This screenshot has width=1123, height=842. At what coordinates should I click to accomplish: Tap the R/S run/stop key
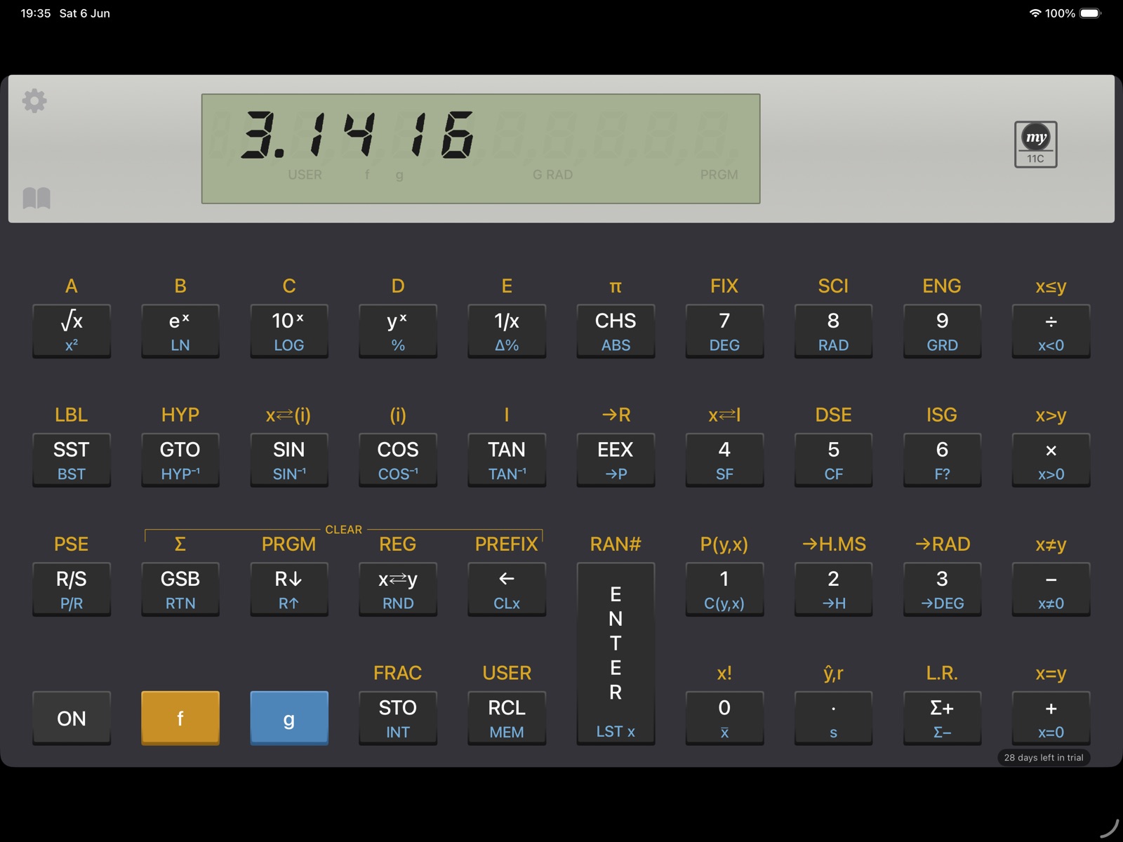point(72,589)
